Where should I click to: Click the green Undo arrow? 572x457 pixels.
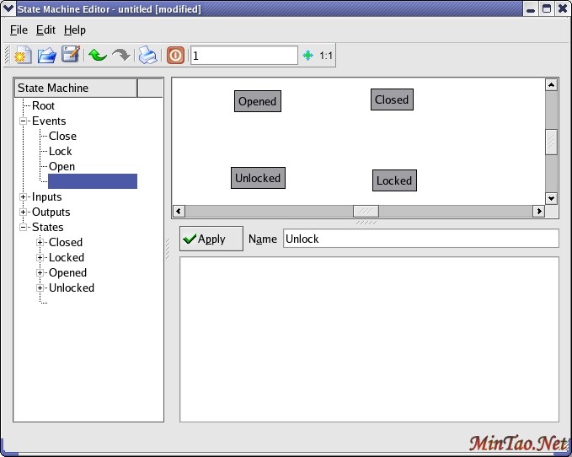(x=97, y=56)
